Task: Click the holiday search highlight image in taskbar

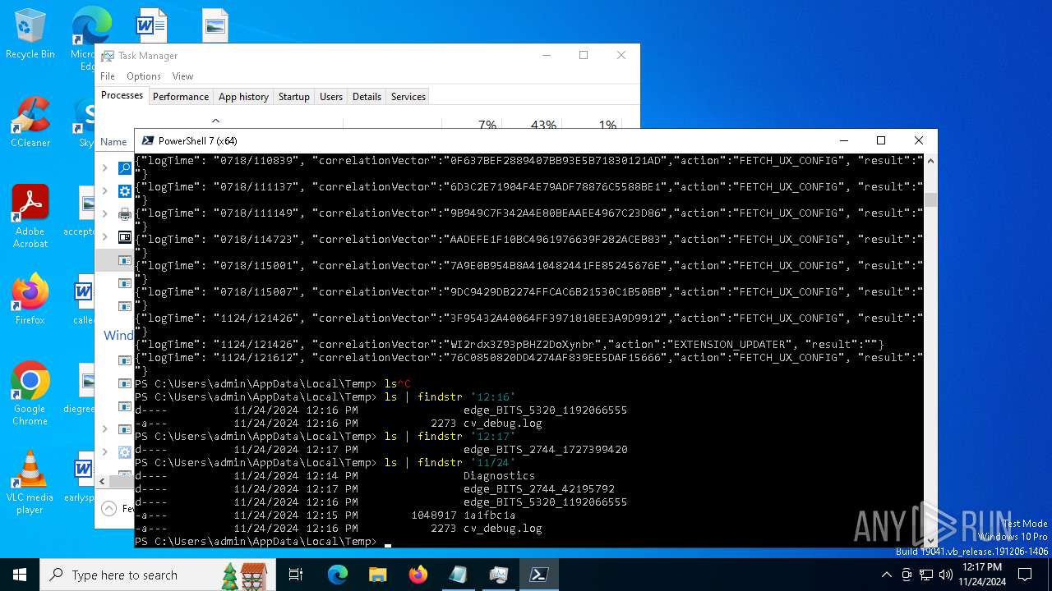Action: click(x=244, y=575)
